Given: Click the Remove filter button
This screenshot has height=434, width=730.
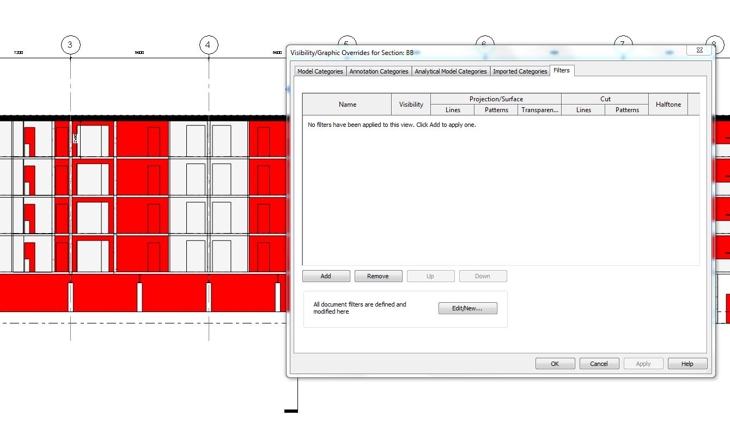Looking at the screenshot, I should tap(378, 276).
